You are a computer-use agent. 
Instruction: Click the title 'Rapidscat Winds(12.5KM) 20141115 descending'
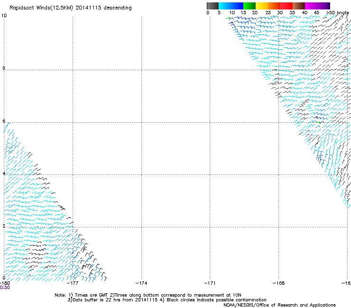click(71, 8)
